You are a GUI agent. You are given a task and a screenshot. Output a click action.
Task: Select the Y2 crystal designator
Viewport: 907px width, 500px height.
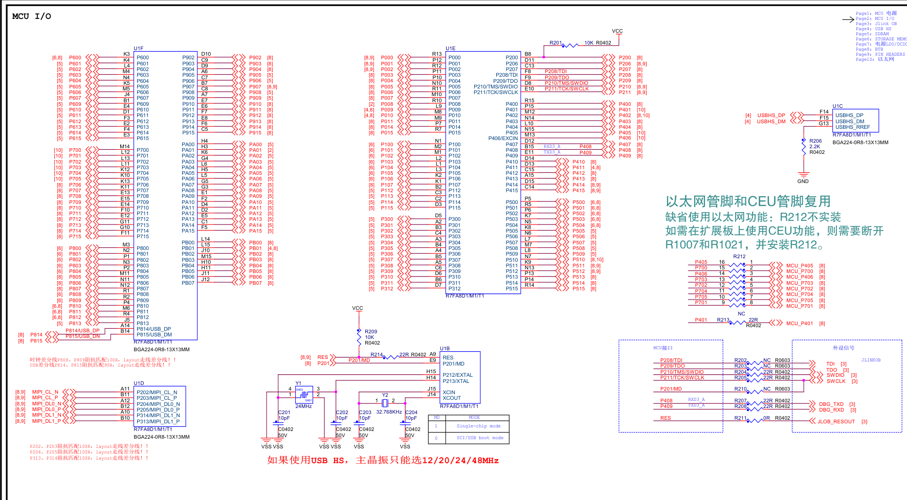coord(385,395)
